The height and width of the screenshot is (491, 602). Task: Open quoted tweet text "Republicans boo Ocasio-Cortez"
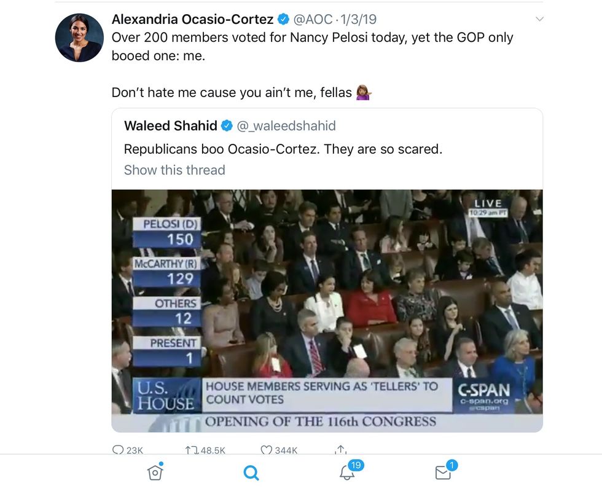coord(283,149)
